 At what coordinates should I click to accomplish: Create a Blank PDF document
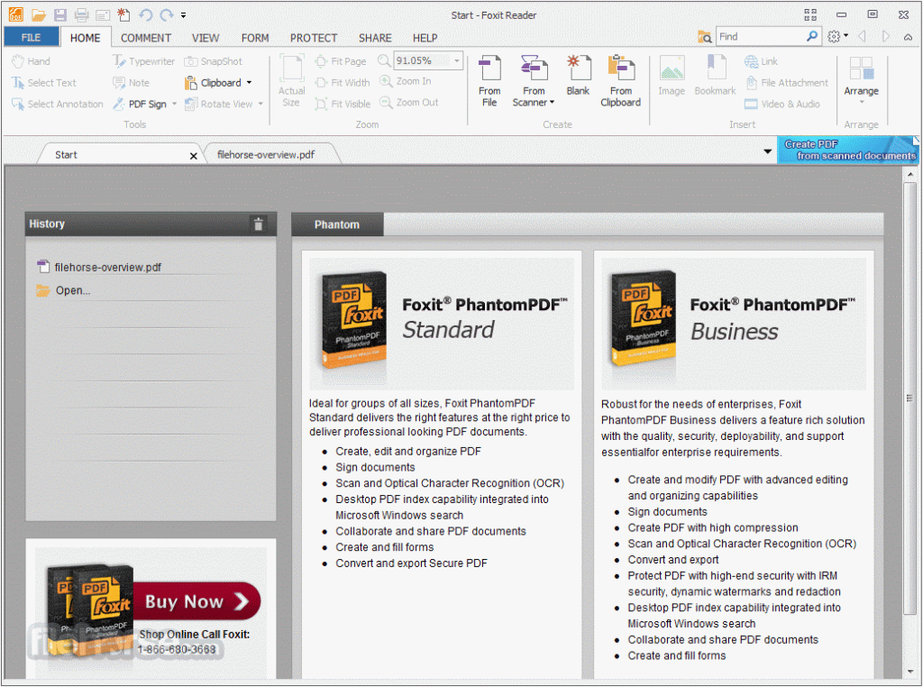[x=578, y=75]
